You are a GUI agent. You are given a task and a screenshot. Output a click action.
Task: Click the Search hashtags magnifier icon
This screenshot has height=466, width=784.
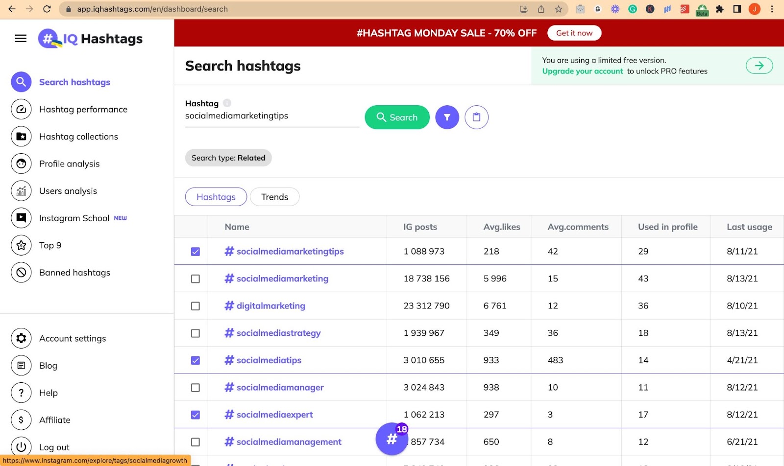click(21, 82)
